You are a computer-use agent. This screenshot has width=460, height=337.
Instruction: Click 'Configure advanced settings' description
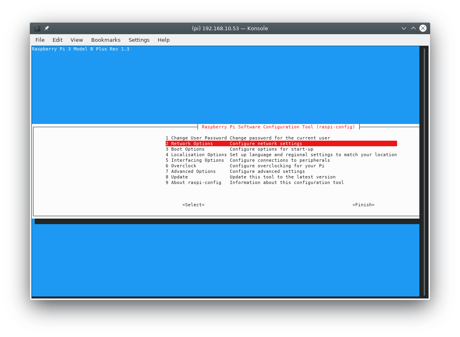tap(267, 171)
